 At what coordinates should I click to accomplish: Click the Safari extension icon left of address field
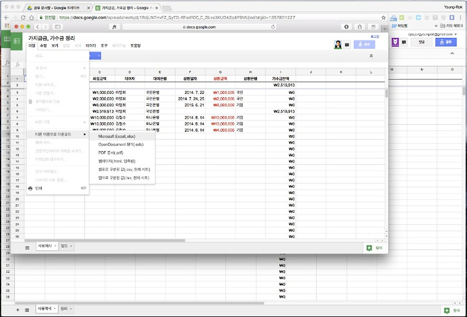tap(114, 27)
